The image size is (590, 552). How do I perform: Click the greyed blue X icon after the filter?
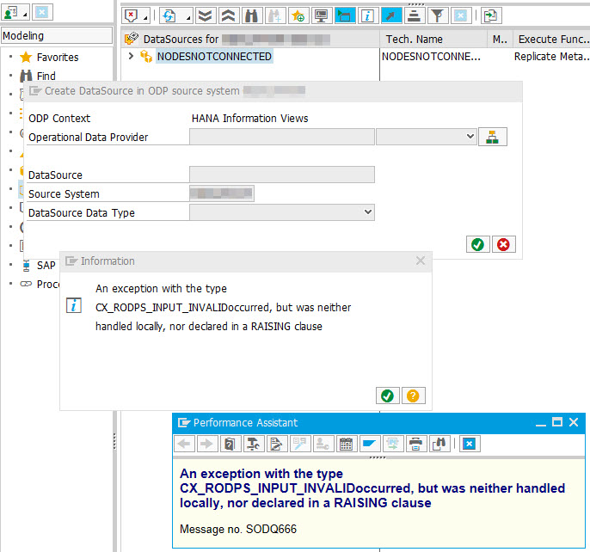(461, 15)
